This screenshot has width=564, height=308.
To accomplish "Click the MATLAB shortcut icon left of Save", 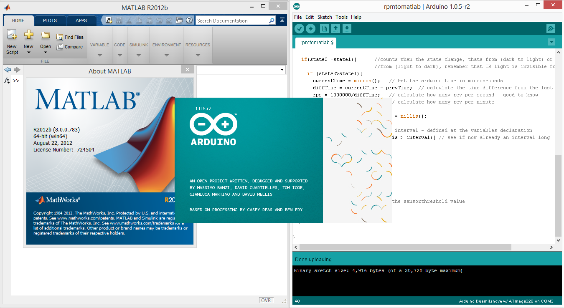I will pyautogui.click(x=109, y=20).
